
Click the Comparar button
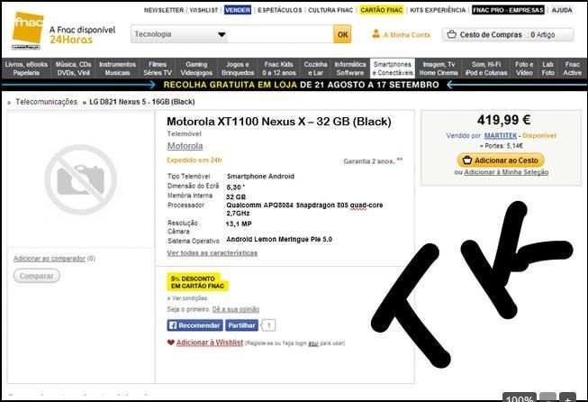(37, 276)
